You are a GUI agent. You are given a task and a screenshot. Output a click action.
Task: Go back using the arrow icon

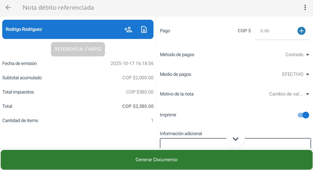pos(8,8)
